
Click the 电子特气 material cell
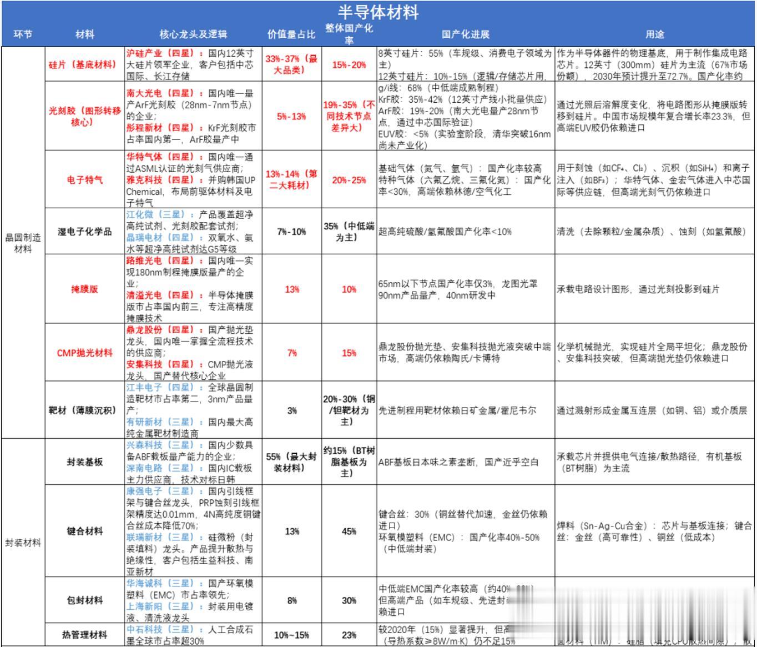(x=84, y=180)
